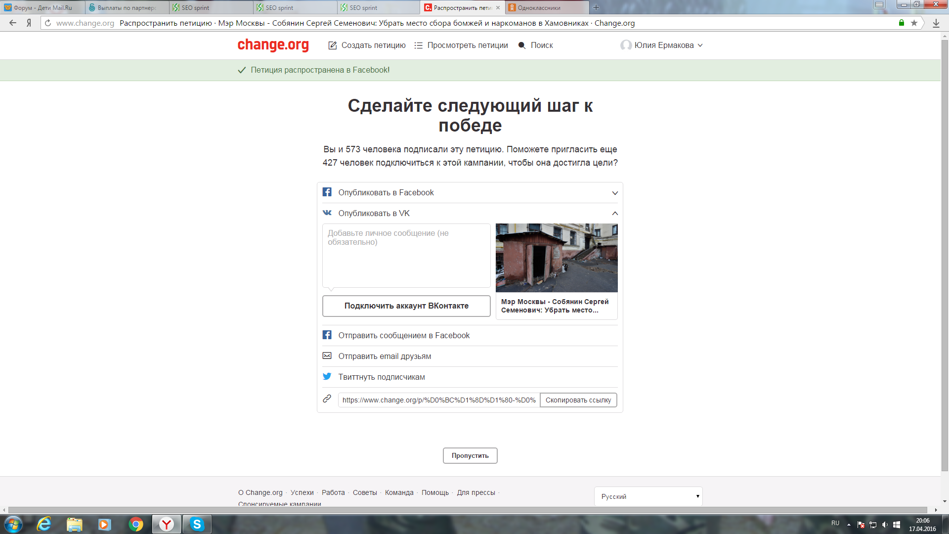Bookmark the page with the star icon
The height and width of the screenshot is (534, 949).
tap(914, 23)
